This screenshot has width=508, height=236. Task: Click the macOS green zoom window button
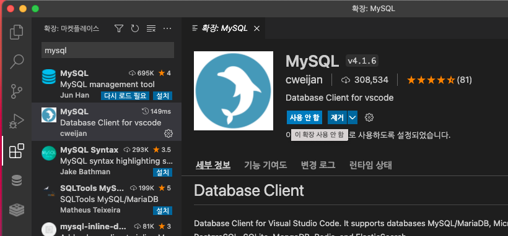[x=35, y=9]
